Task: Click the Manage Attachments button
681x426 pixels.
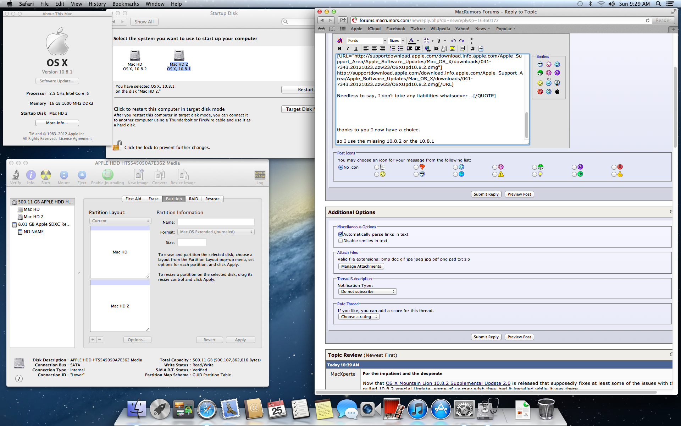Action: click(361, 266)
